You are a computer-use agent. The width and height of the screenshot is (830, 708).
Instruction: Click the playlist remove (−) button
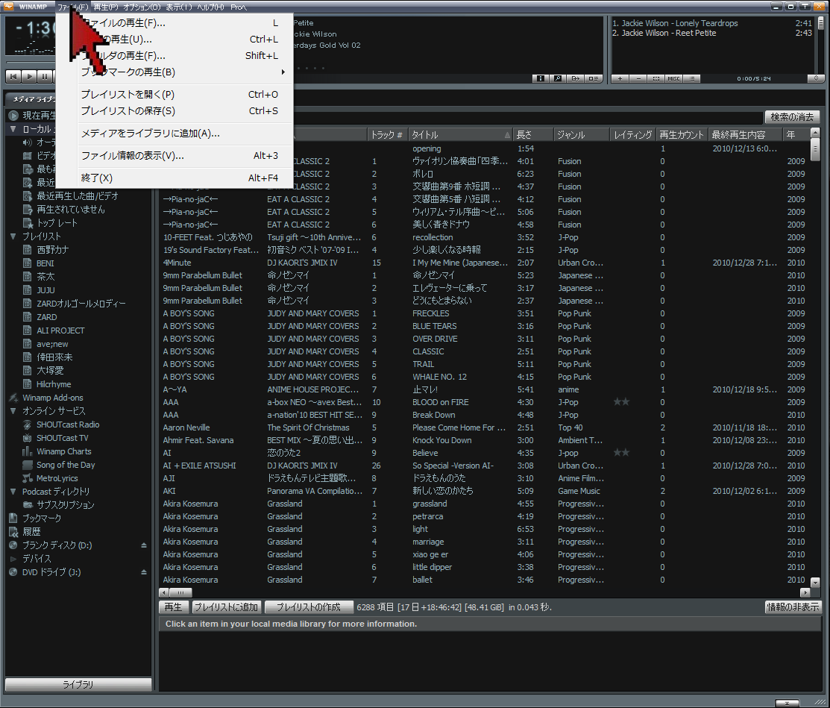[x=638, y=78]
